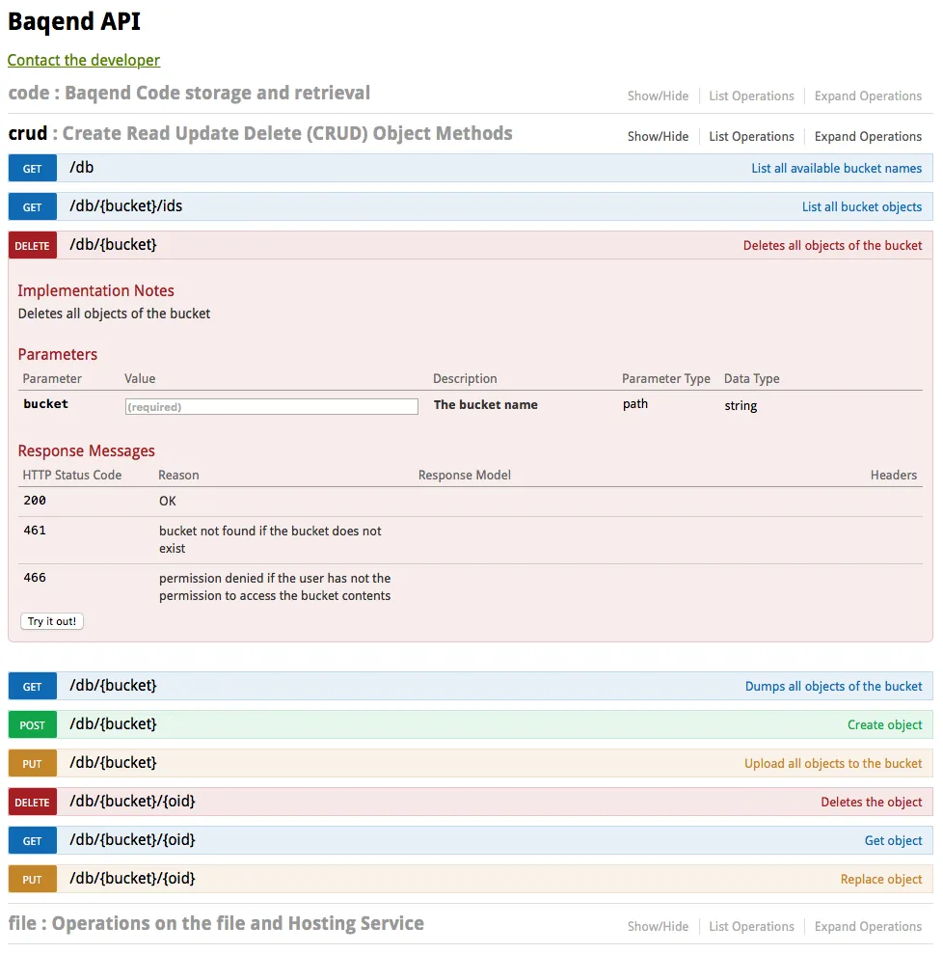Click the 'The bucket name' description cell
The width and height of the screenshot is (943, 954).
pyautogui.click(x=485, y=405)
